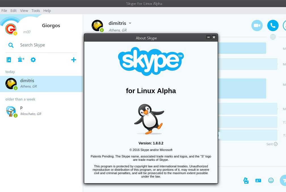Minimize the About Skype dialog
Screen dimensions: 286x192
point(209,37)
